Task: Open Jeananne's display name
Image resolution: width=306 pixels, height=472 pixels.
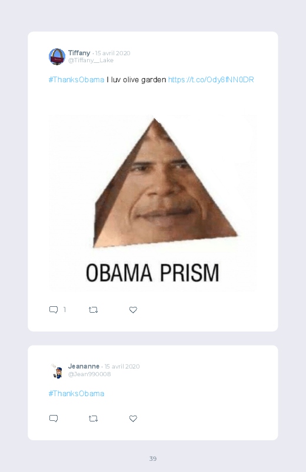Action: pyautogui.click(x=84, y=366)
